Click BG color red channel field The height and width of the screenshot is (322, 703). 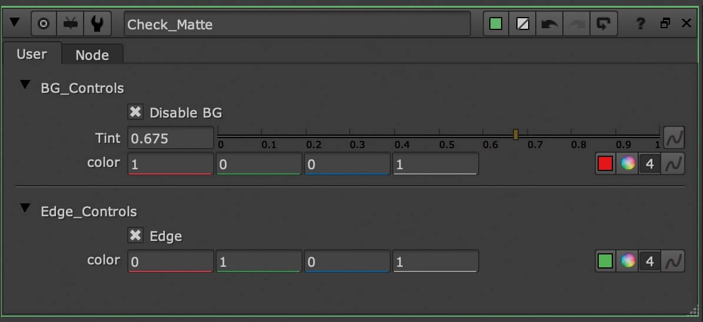point(170,164)
